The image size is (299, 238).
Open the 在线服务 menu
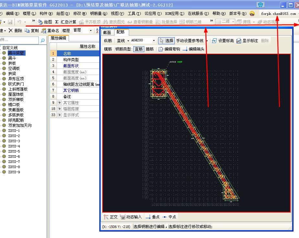pos(198,14)
